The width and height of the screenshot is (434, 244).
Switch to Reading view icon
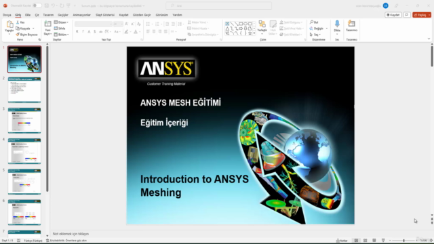(x=374, y=241)
